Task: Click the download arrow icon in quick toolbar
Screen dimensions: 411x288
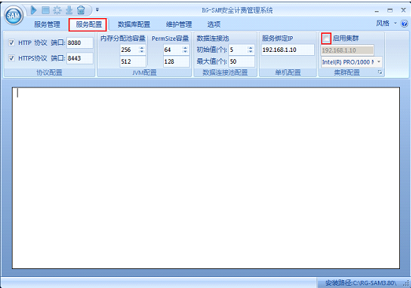Action: (x=69, y=10)
